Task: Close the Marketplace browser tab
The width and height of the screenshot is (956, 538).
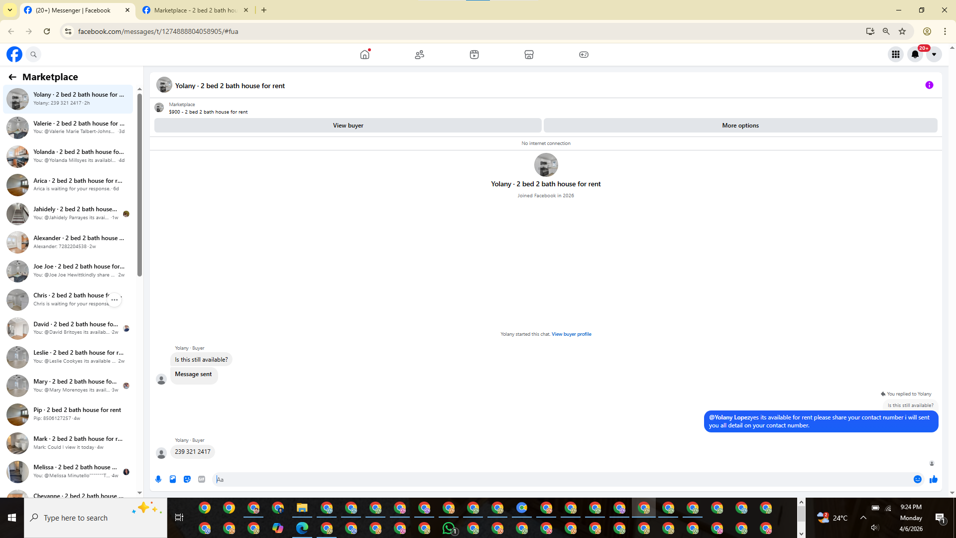Action: tap(246, 10)
